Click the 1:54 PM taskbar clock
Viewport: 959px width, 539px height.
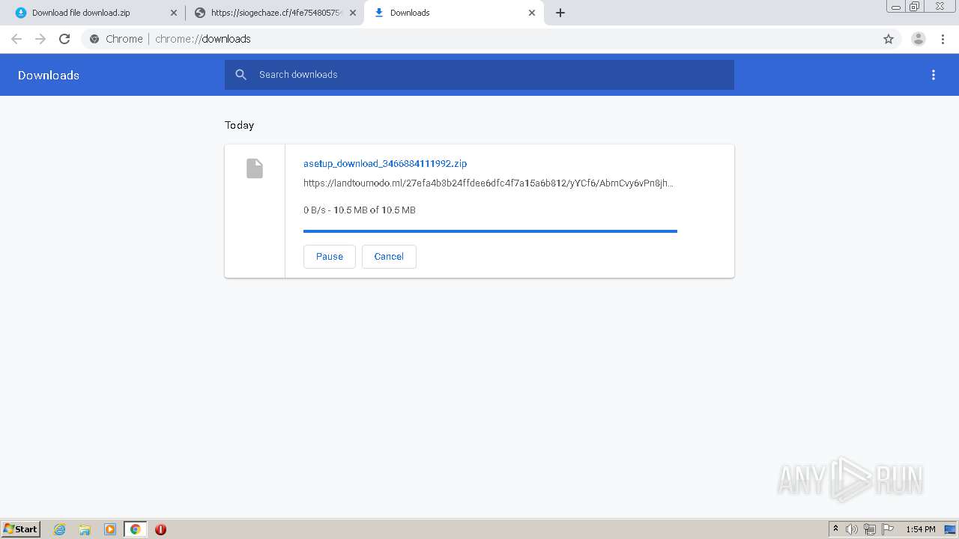pos(921,529)
